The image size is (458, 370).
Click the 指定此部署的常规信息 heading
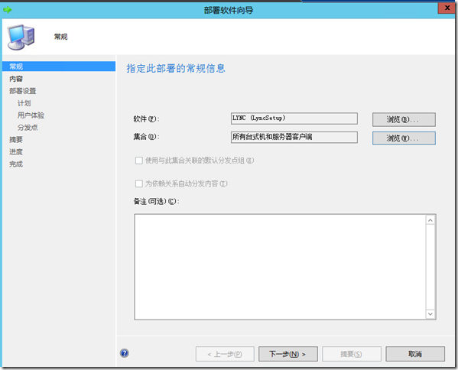click(176, 69)
